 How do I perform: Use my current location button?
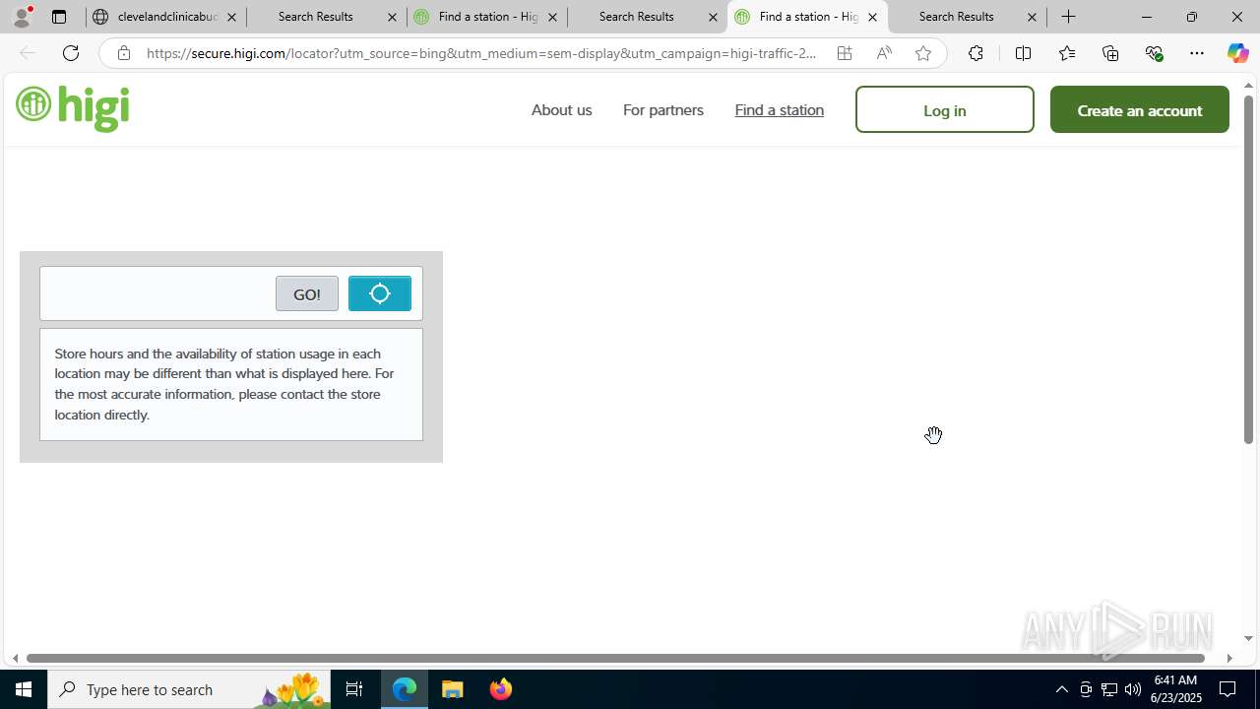point(380,293)
